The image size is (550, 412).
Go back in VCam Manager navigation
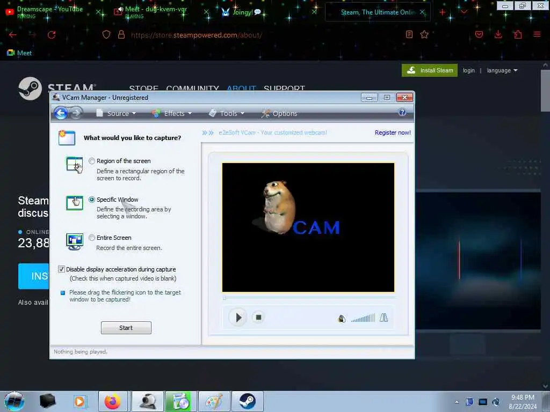pyautogui.click(x=61, y=113)
